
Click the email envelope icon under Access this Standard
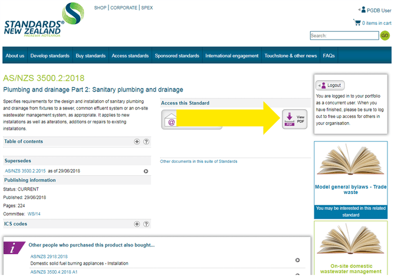click(172, 122)
